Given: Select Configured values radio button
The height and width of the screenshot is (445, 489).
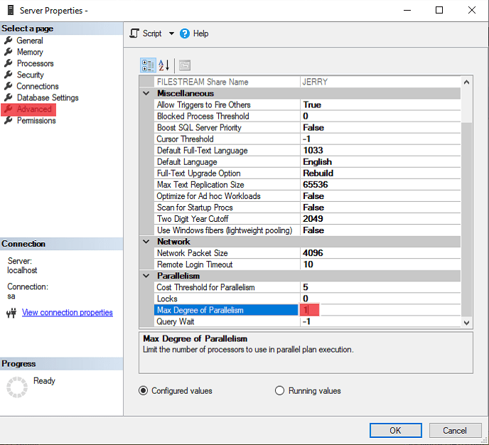Looking at the screenshot, I should coord(143,390).
